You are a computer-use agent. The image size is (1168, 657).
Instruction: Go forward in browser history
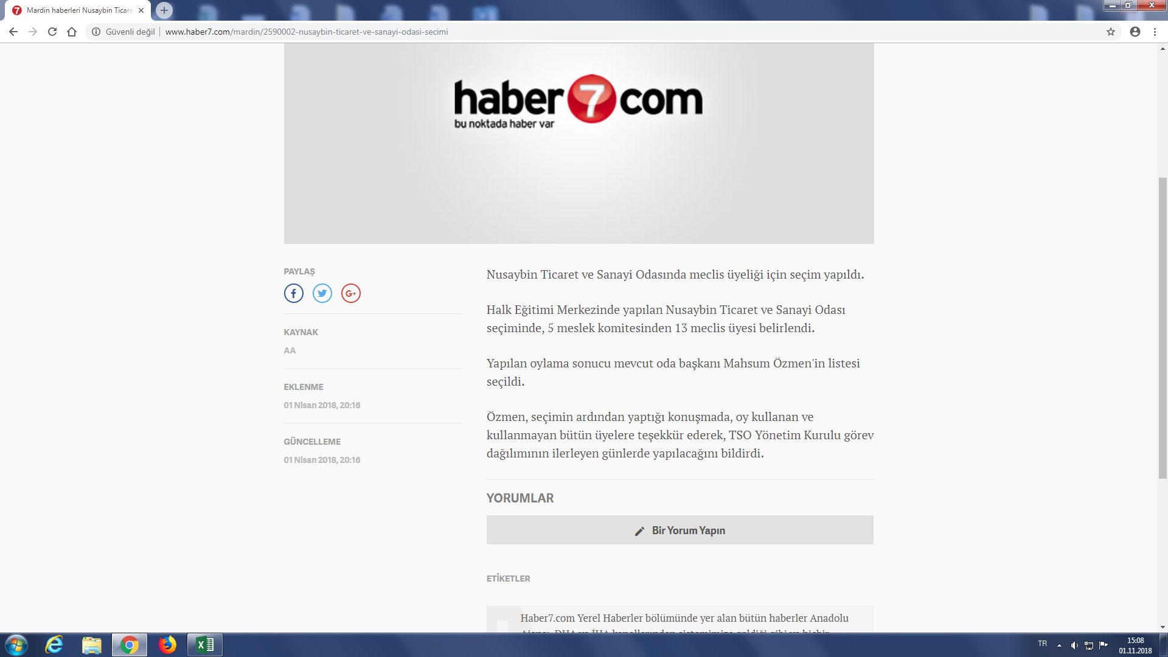click(x=33, y=32)
